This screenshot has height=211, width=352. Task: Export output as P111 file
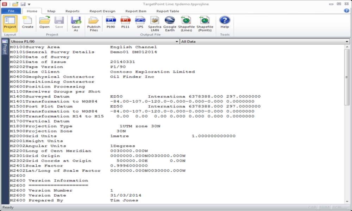125,23
